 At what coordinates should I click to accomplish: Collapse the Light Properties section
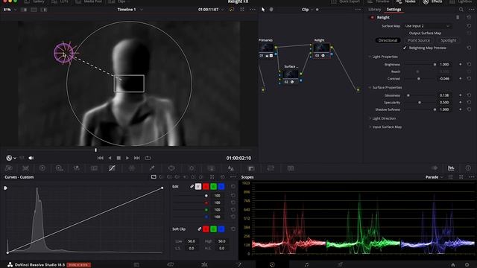click(x=370, y=57)
